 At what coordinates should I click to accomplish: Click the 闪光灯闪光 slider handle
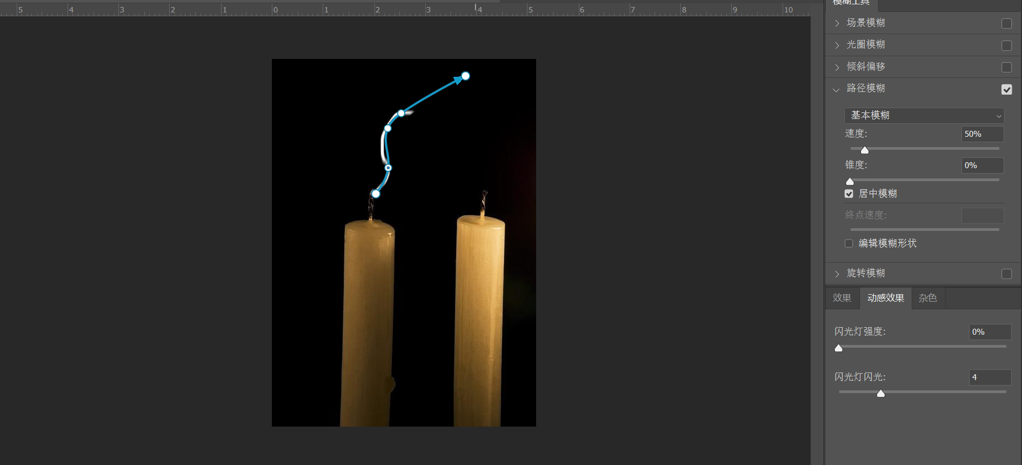(x=881, y=394)
